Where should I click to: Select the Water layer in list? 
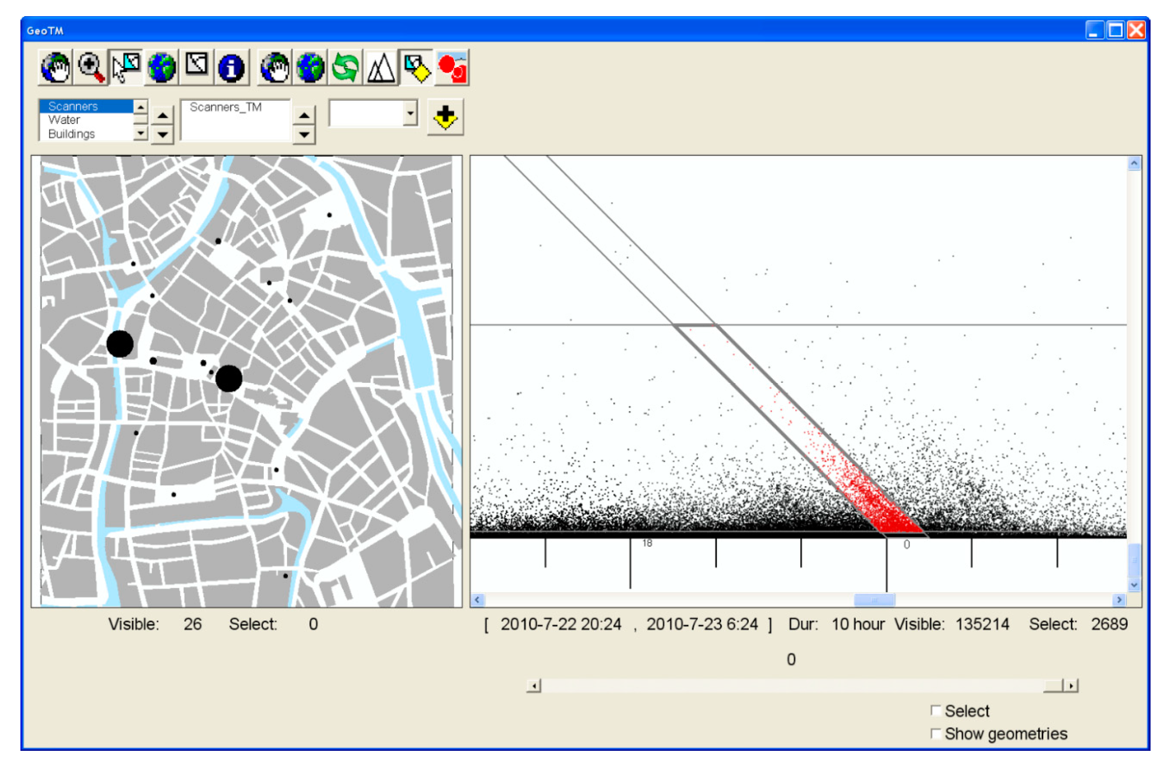pos(65,120)
